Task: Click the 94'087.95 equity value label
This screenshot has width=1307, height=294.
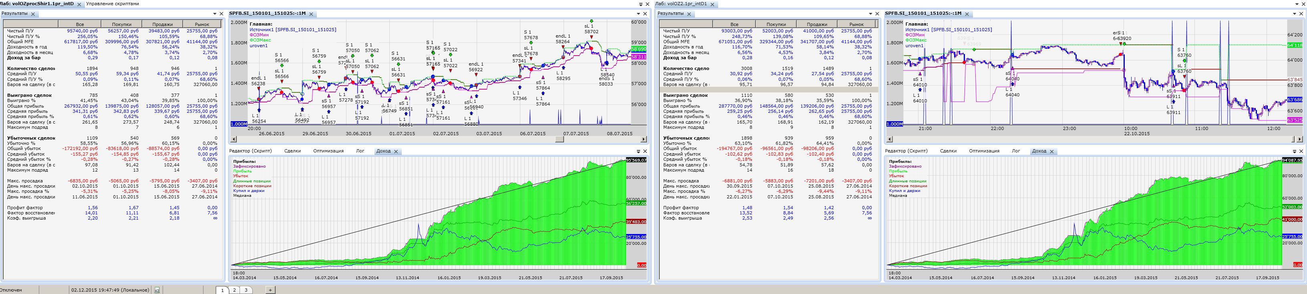Action: click(1292, 160)
